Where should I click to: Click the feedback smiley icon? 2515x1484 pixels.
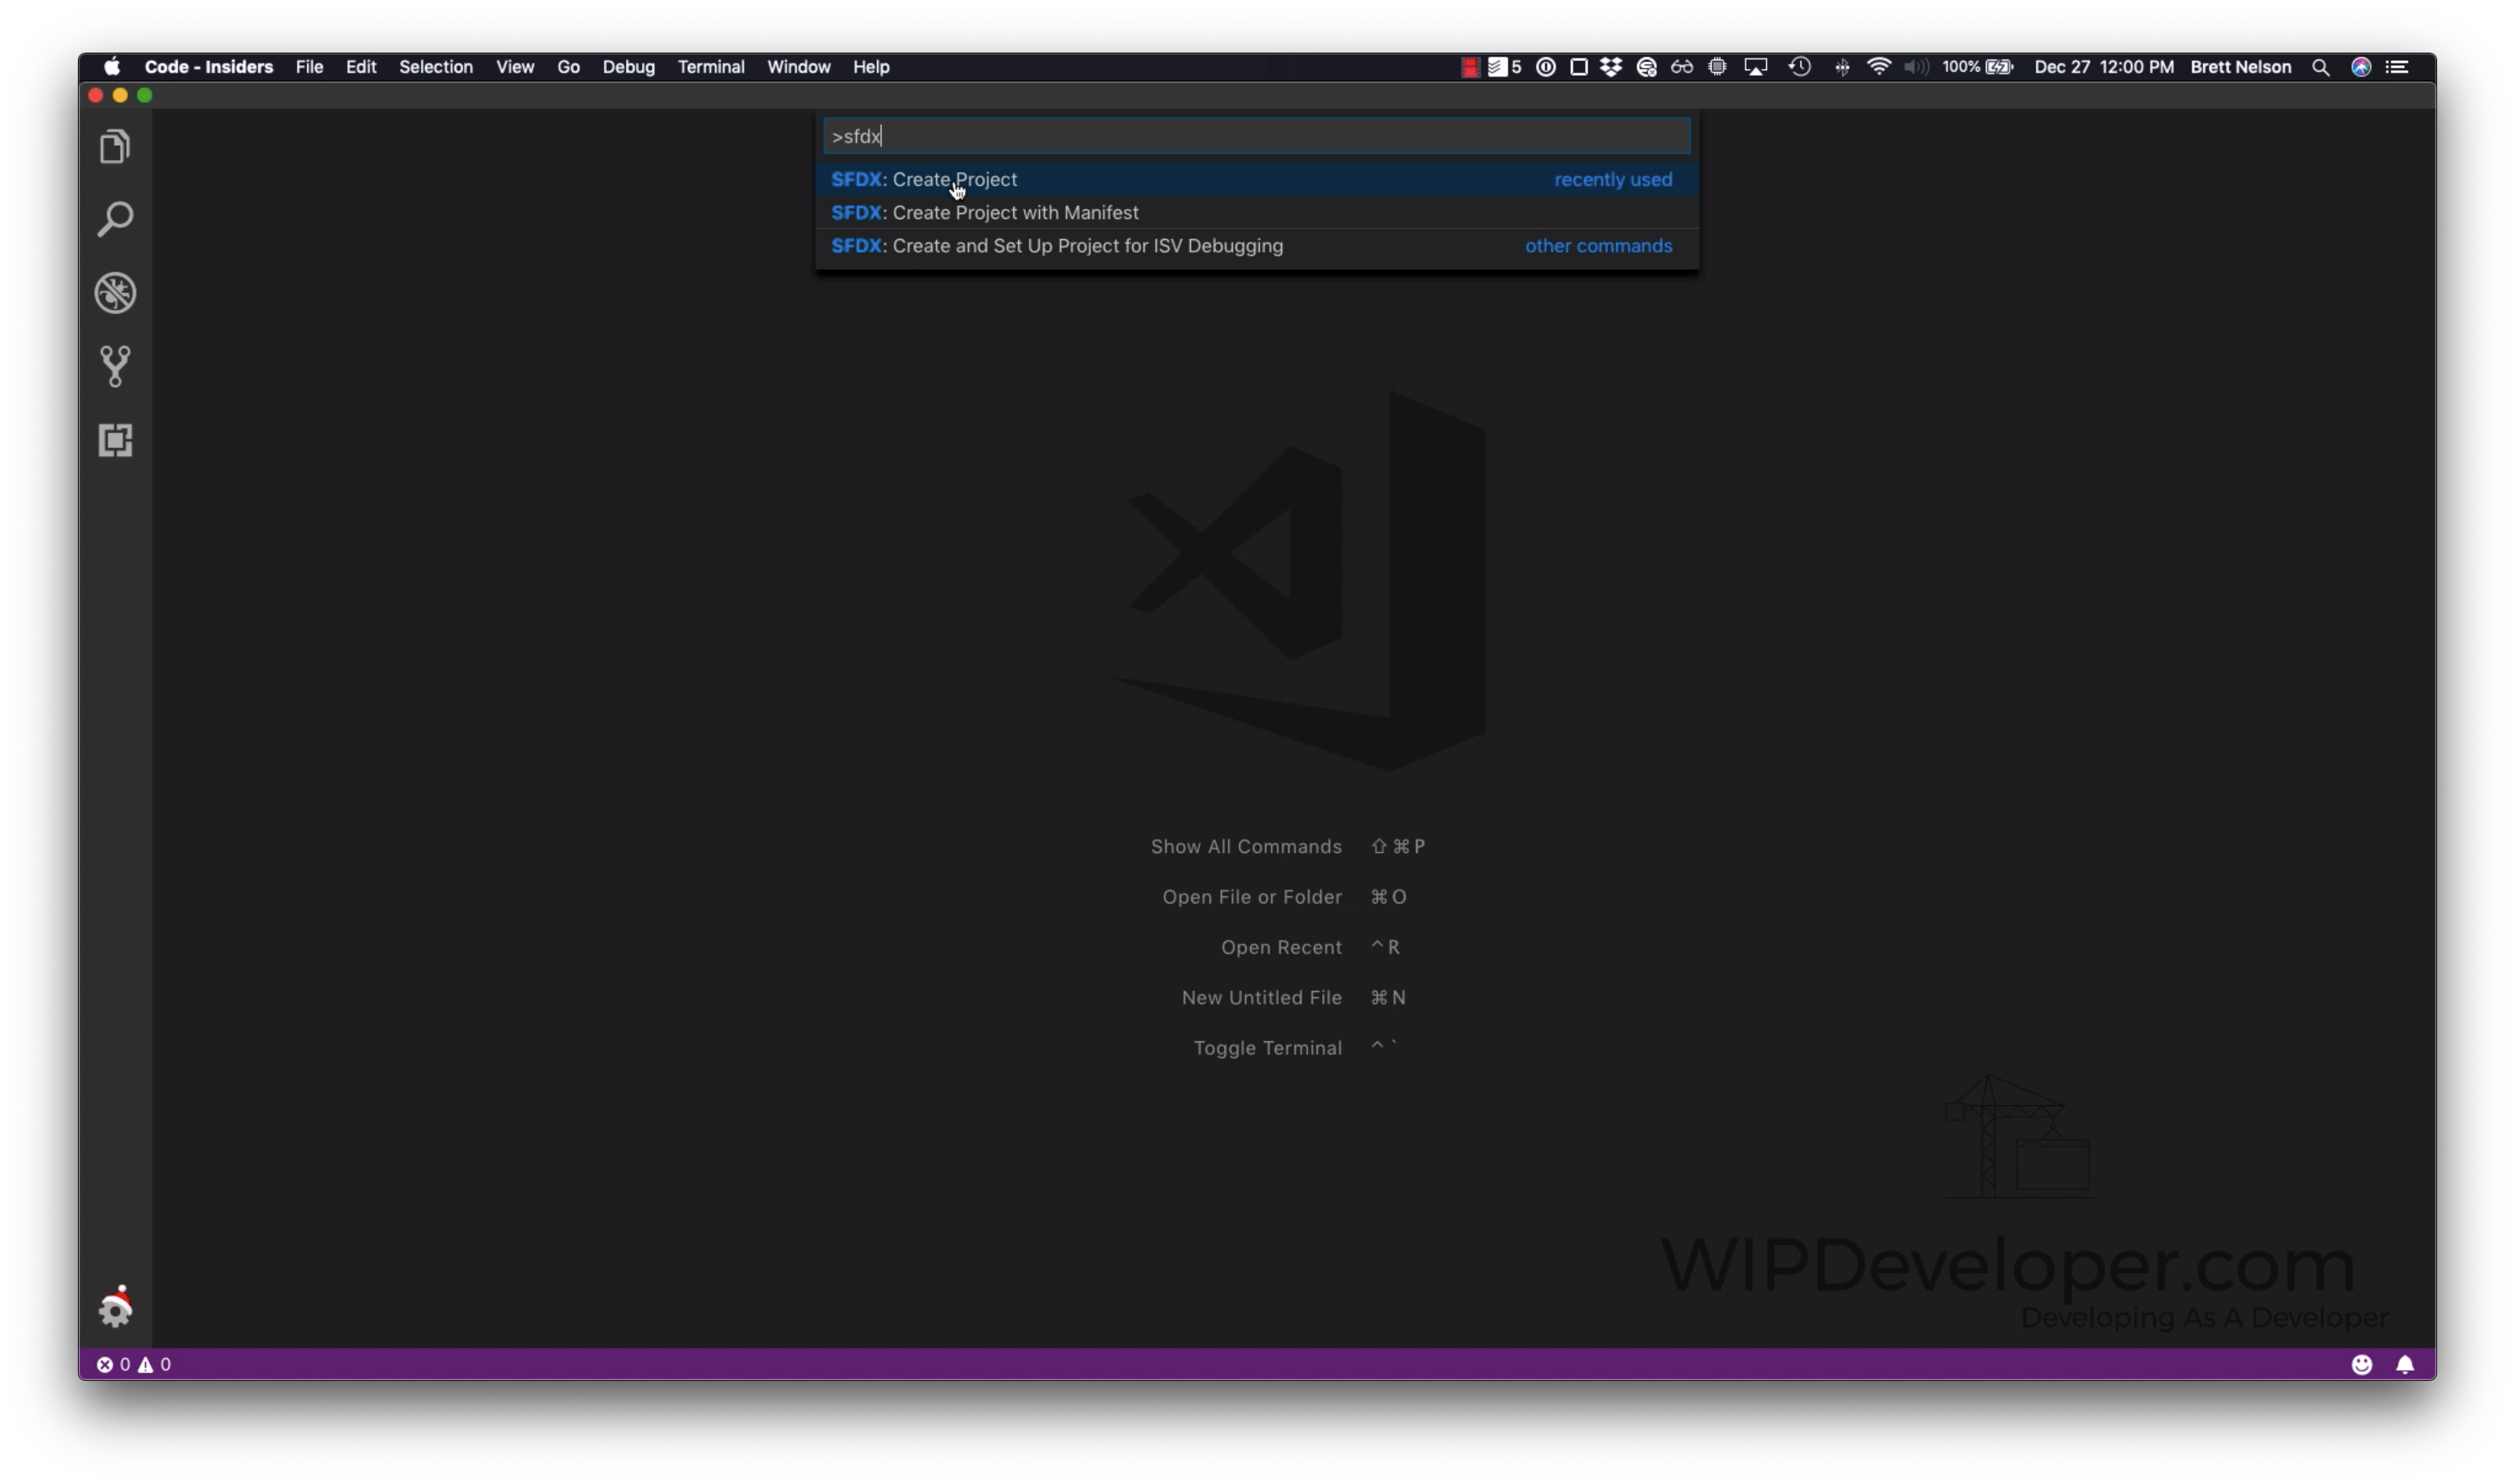[2361, 1364]
